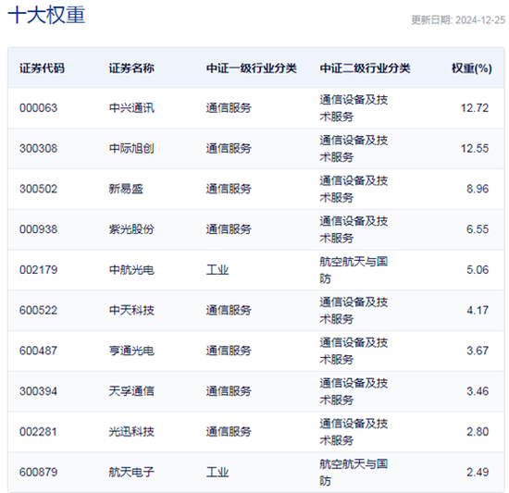Click 航空航天与国防 in the 中航光电 row

[354, 270]
